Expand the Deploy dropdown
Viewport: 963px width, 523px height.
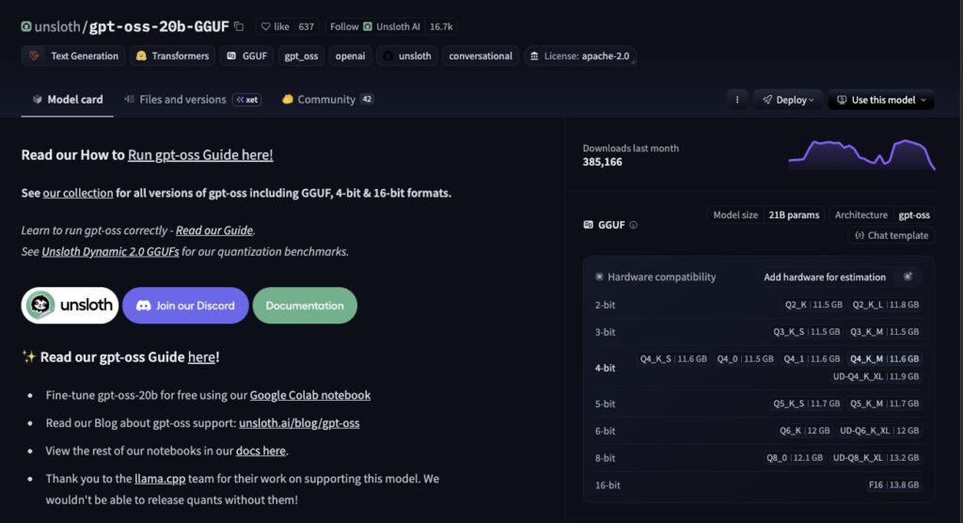click(788, 100)
